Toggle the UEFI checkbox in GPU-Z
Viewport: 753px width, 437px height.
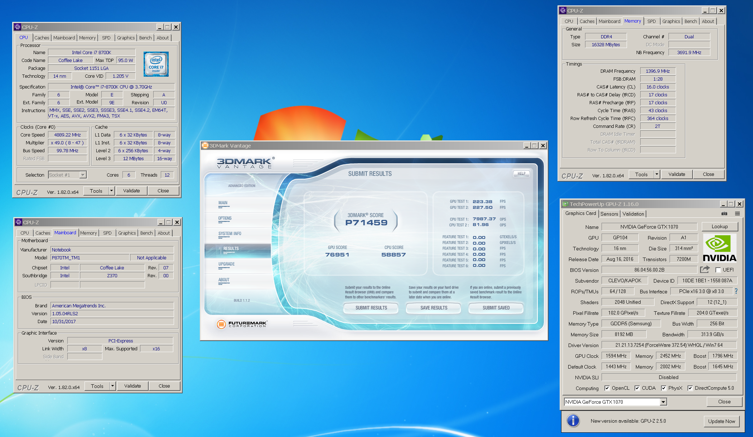pos(718,270)
